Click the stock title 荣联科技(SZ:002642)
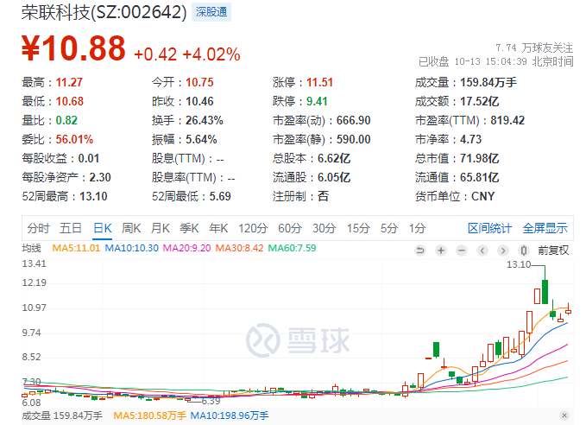 pyautogui.click(x=104, y=12)
